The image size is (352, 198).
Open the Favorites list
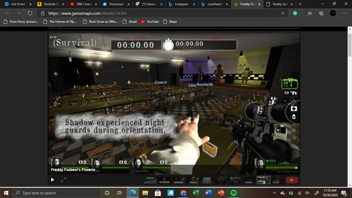(310, 13)
